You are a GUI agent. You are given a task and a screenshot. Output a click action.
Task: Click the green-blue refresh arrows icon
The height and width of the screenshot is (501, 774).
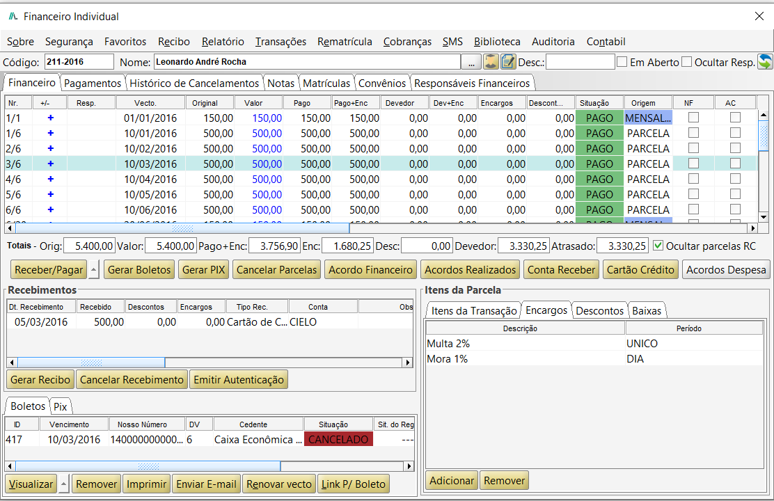(x=765, y=62)
